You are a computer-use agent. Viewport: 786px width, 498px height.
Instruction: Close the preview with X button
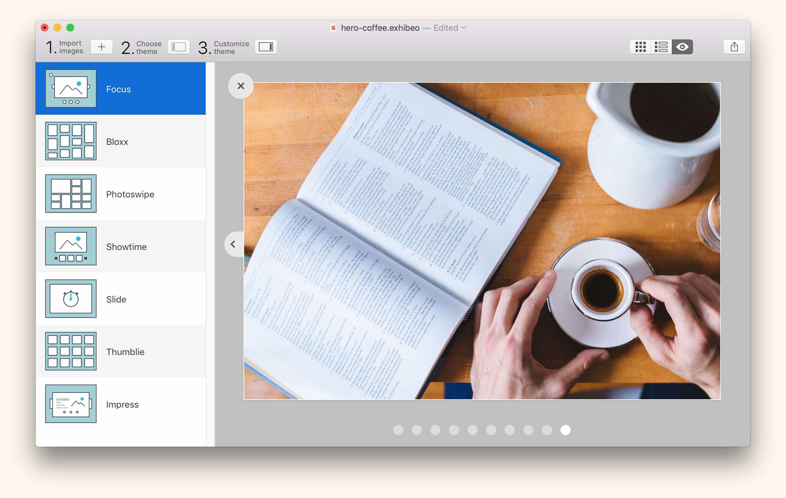click(241, 86)
